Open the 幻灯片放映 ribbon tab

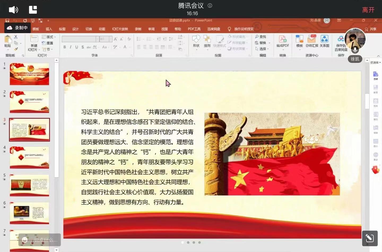point(120,29)
